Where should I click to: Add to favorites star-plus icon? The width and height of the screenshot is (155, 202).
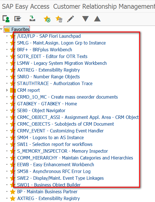47,19
